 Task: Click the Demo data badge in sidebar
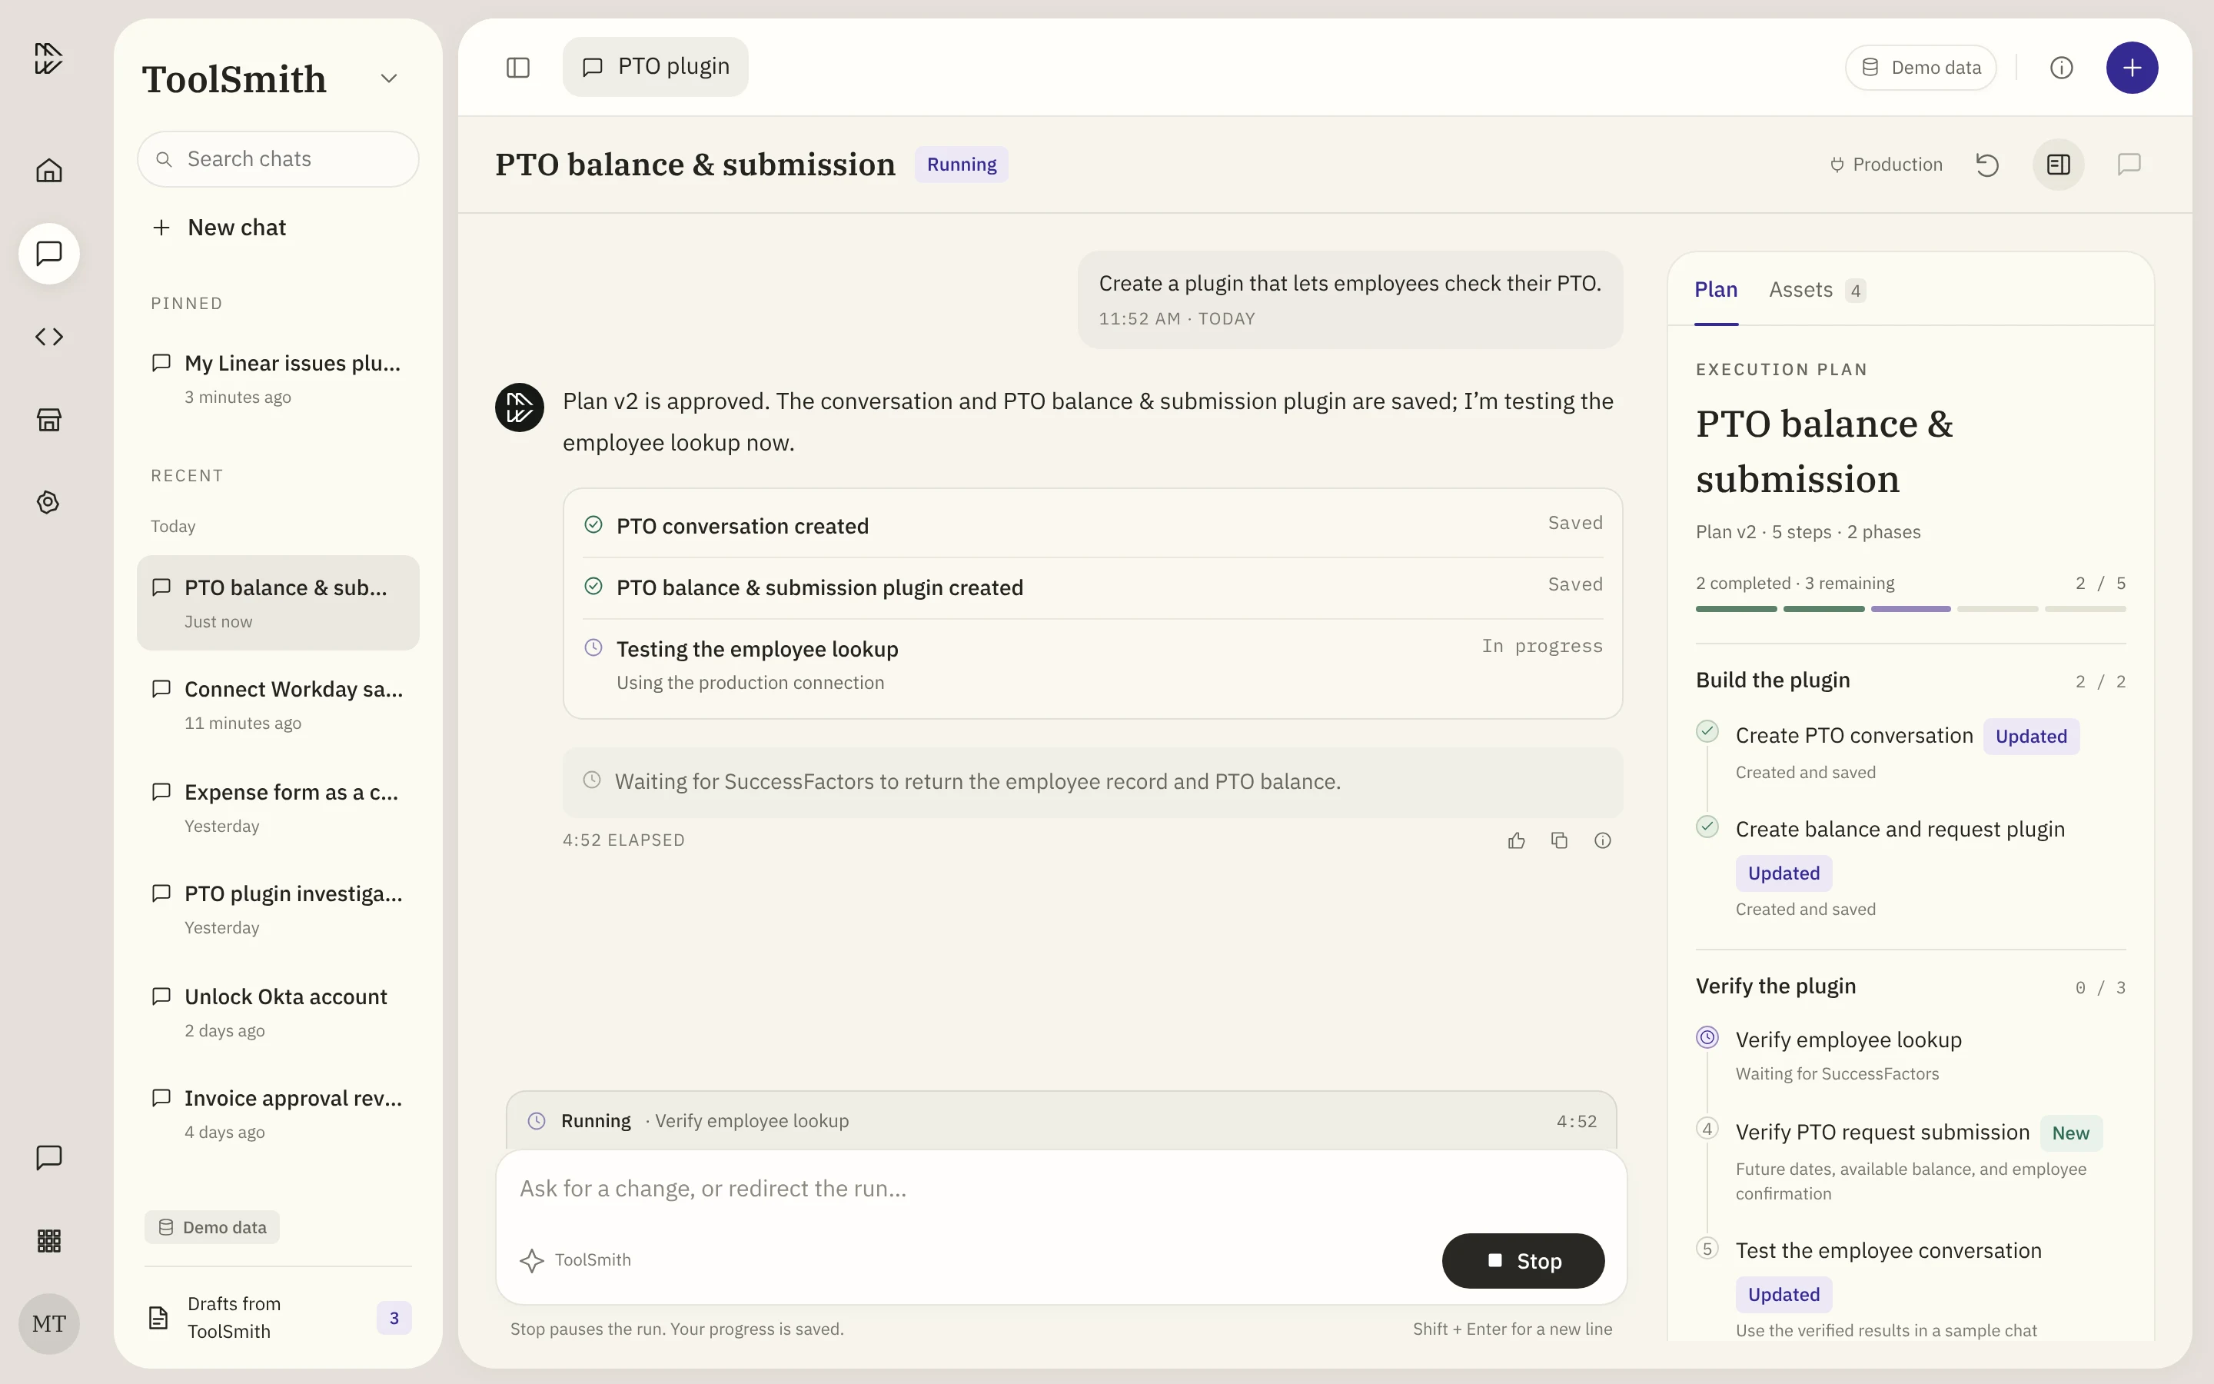(212, 1227)
